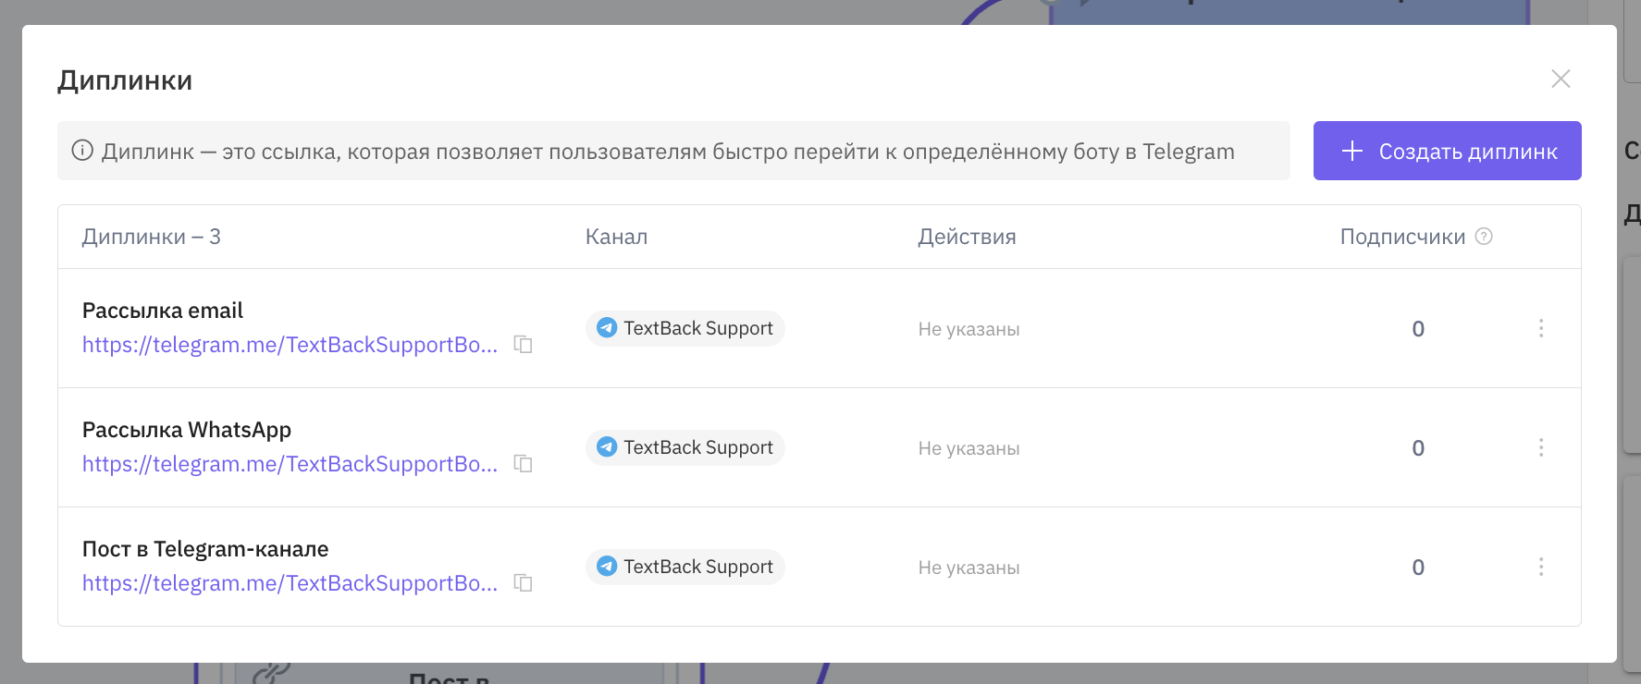The image size is (1641, 684).
Task: Copy the Рассылка WhatsApp deeplink URL
Action: (x=524, y=464)
